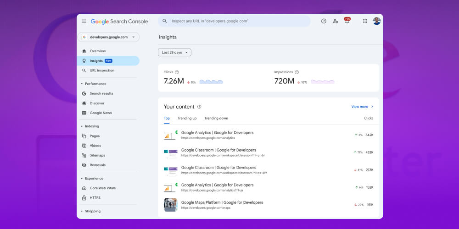This screenshot has height=229, width=459.
Task: Select the Top tab
Action: [167, 118]
